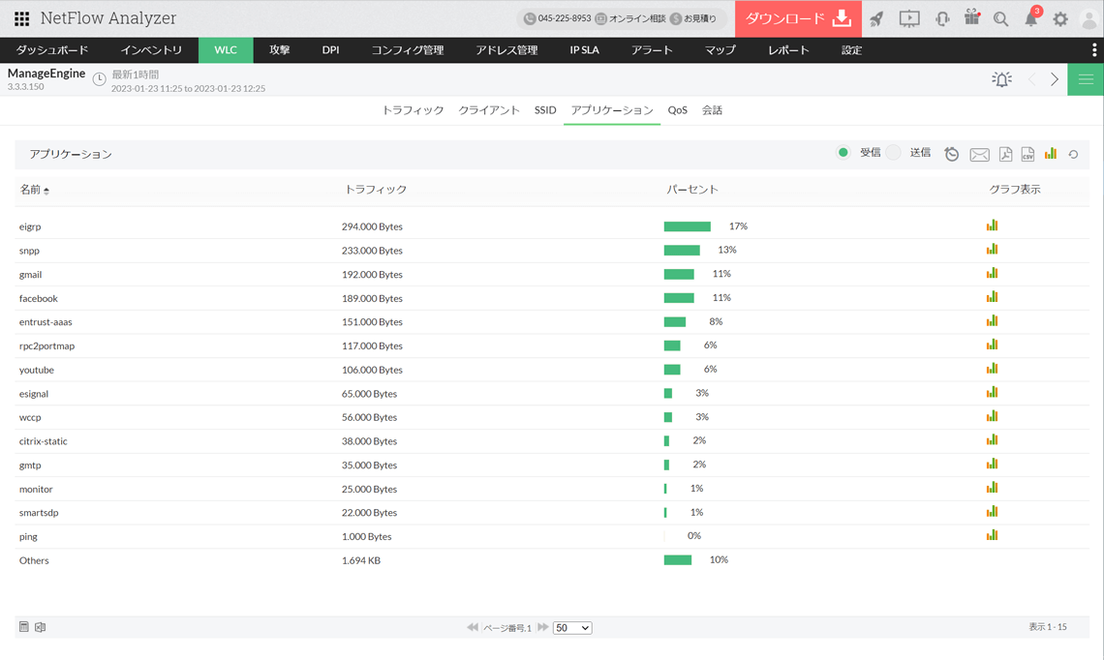The image size is (1104, 660).
Task: Open the clock schedule report icon
Action: click(x=952, y=154)
